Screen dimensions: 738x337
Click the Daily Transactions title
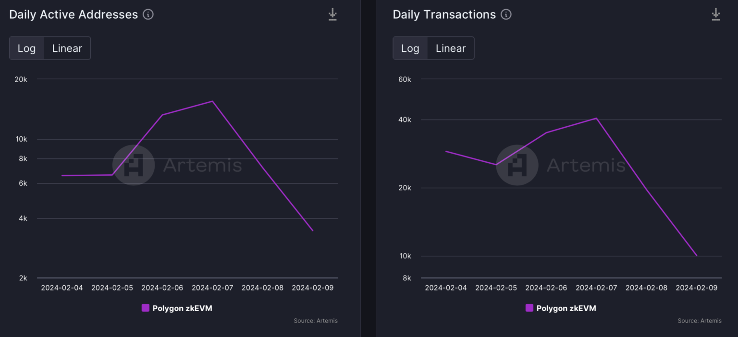(444, 14)
